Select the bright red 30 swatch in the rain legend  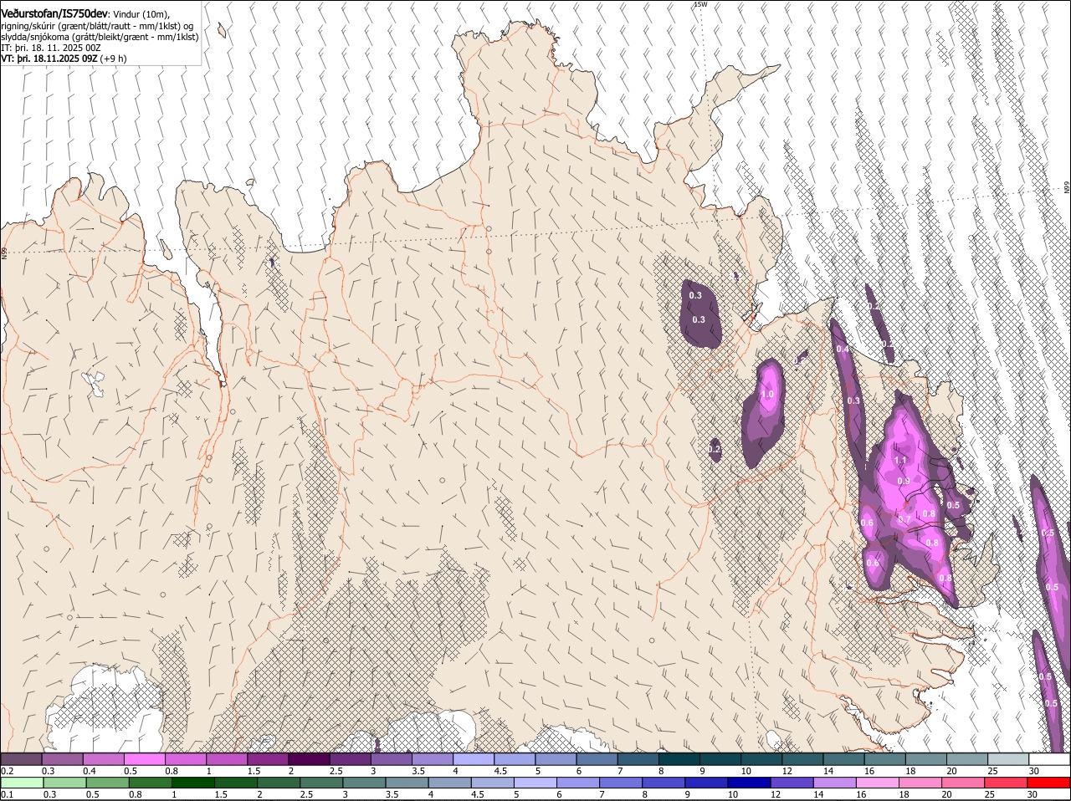[x=1049, y=783]
